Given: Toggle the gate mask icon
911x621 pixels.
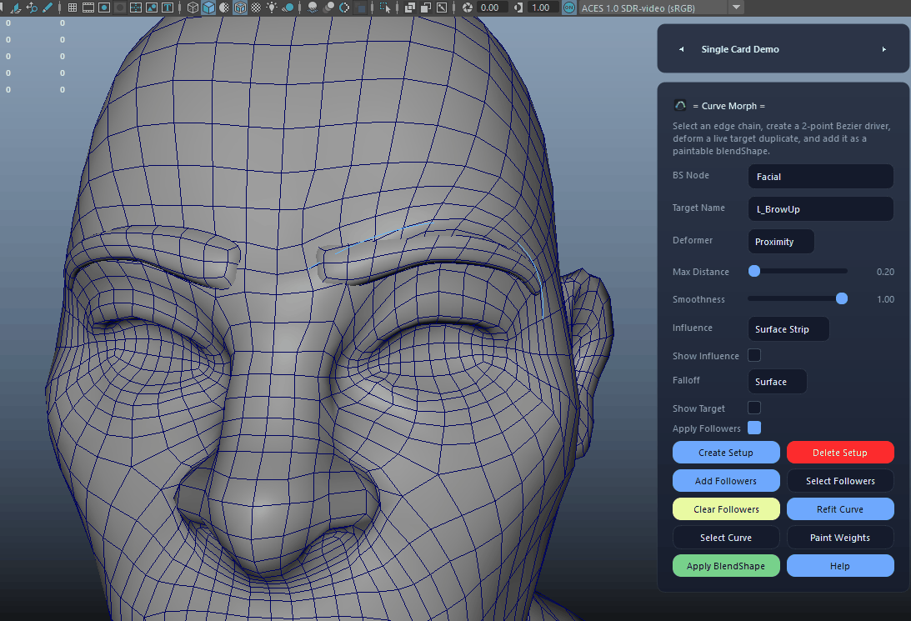Looking at the screenshot, I should click(x=120, y=8).
